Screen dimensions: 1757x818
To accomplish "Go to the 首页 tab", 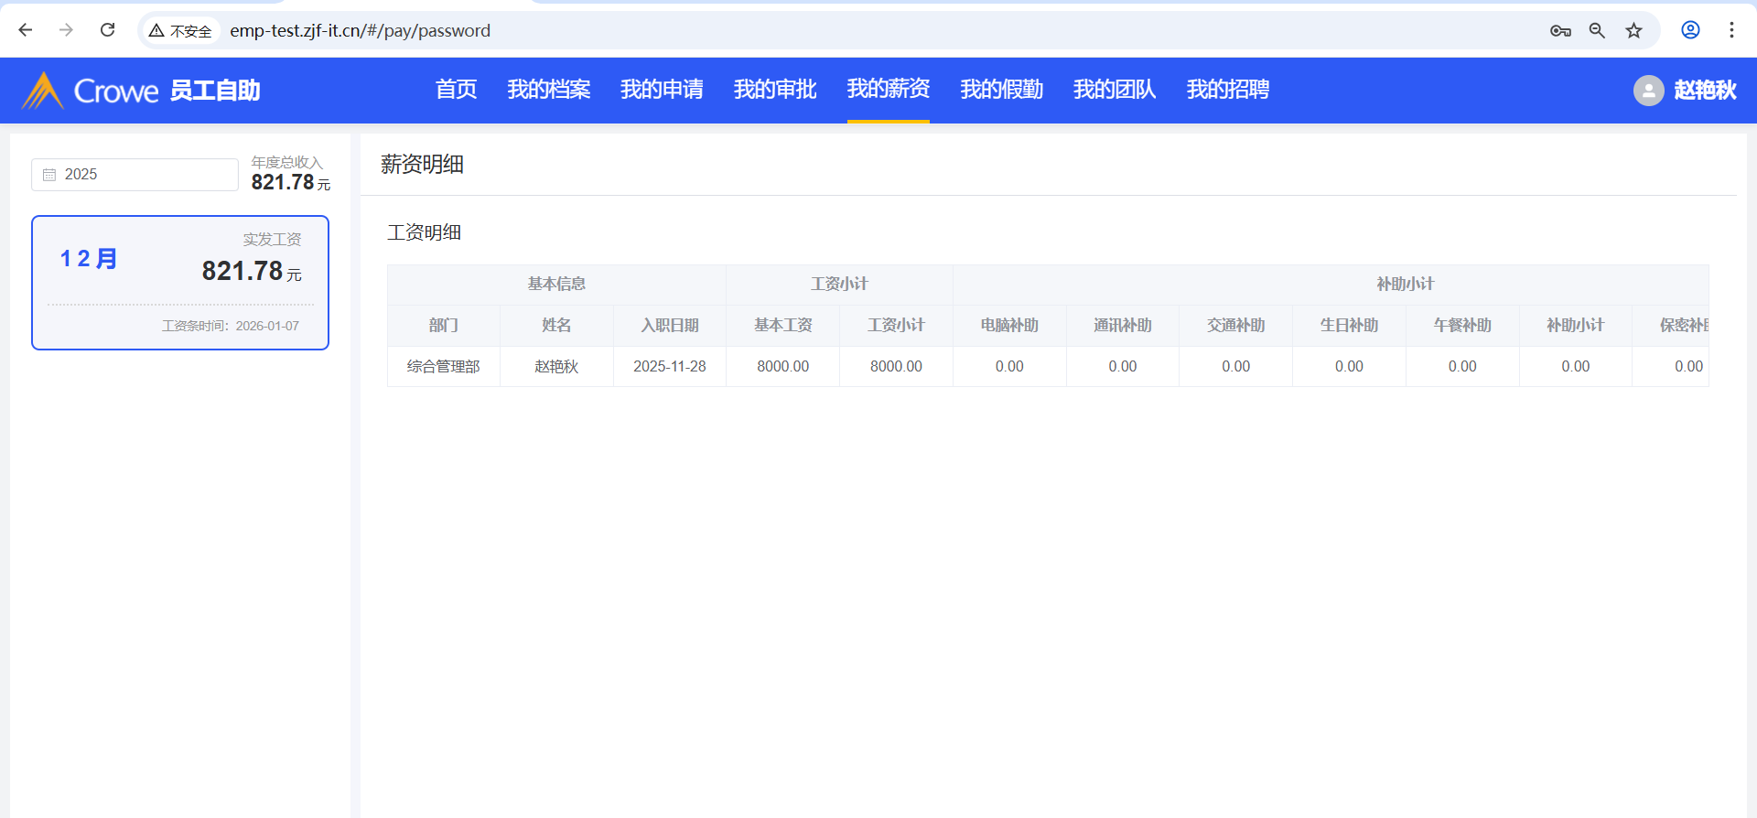I will pos(456,90).
